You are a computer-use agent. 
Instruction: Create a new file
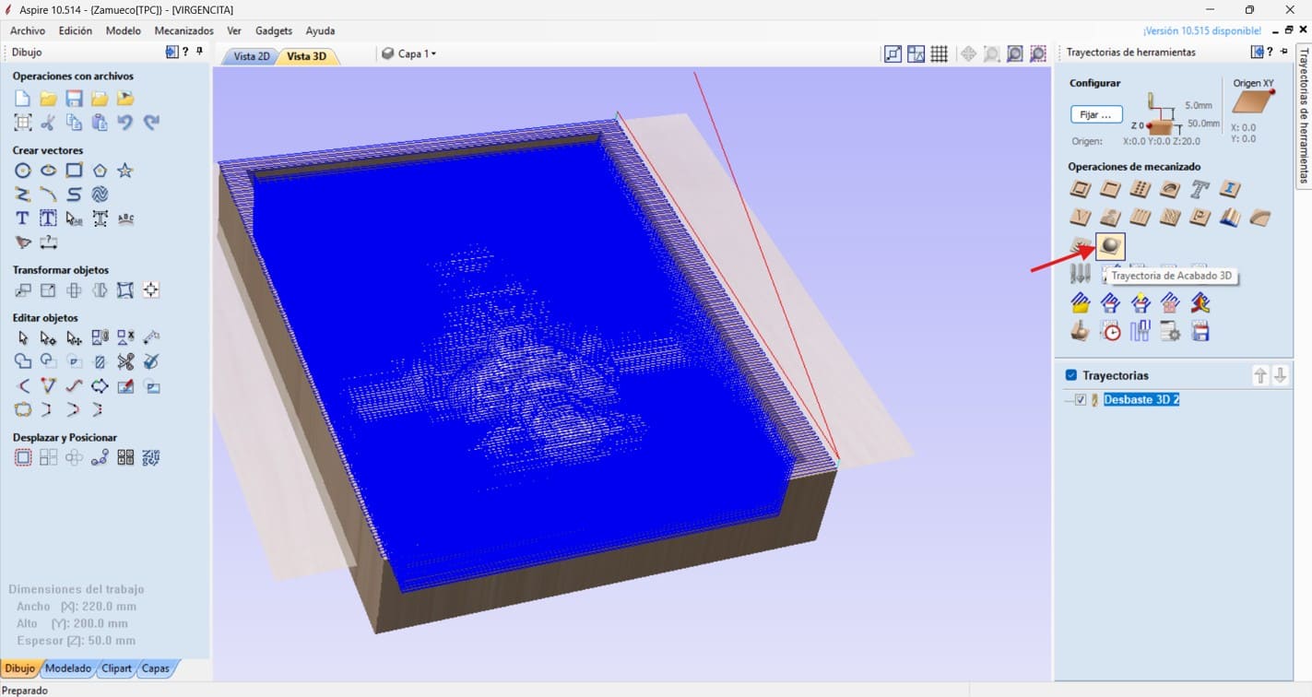coord(23,99)
